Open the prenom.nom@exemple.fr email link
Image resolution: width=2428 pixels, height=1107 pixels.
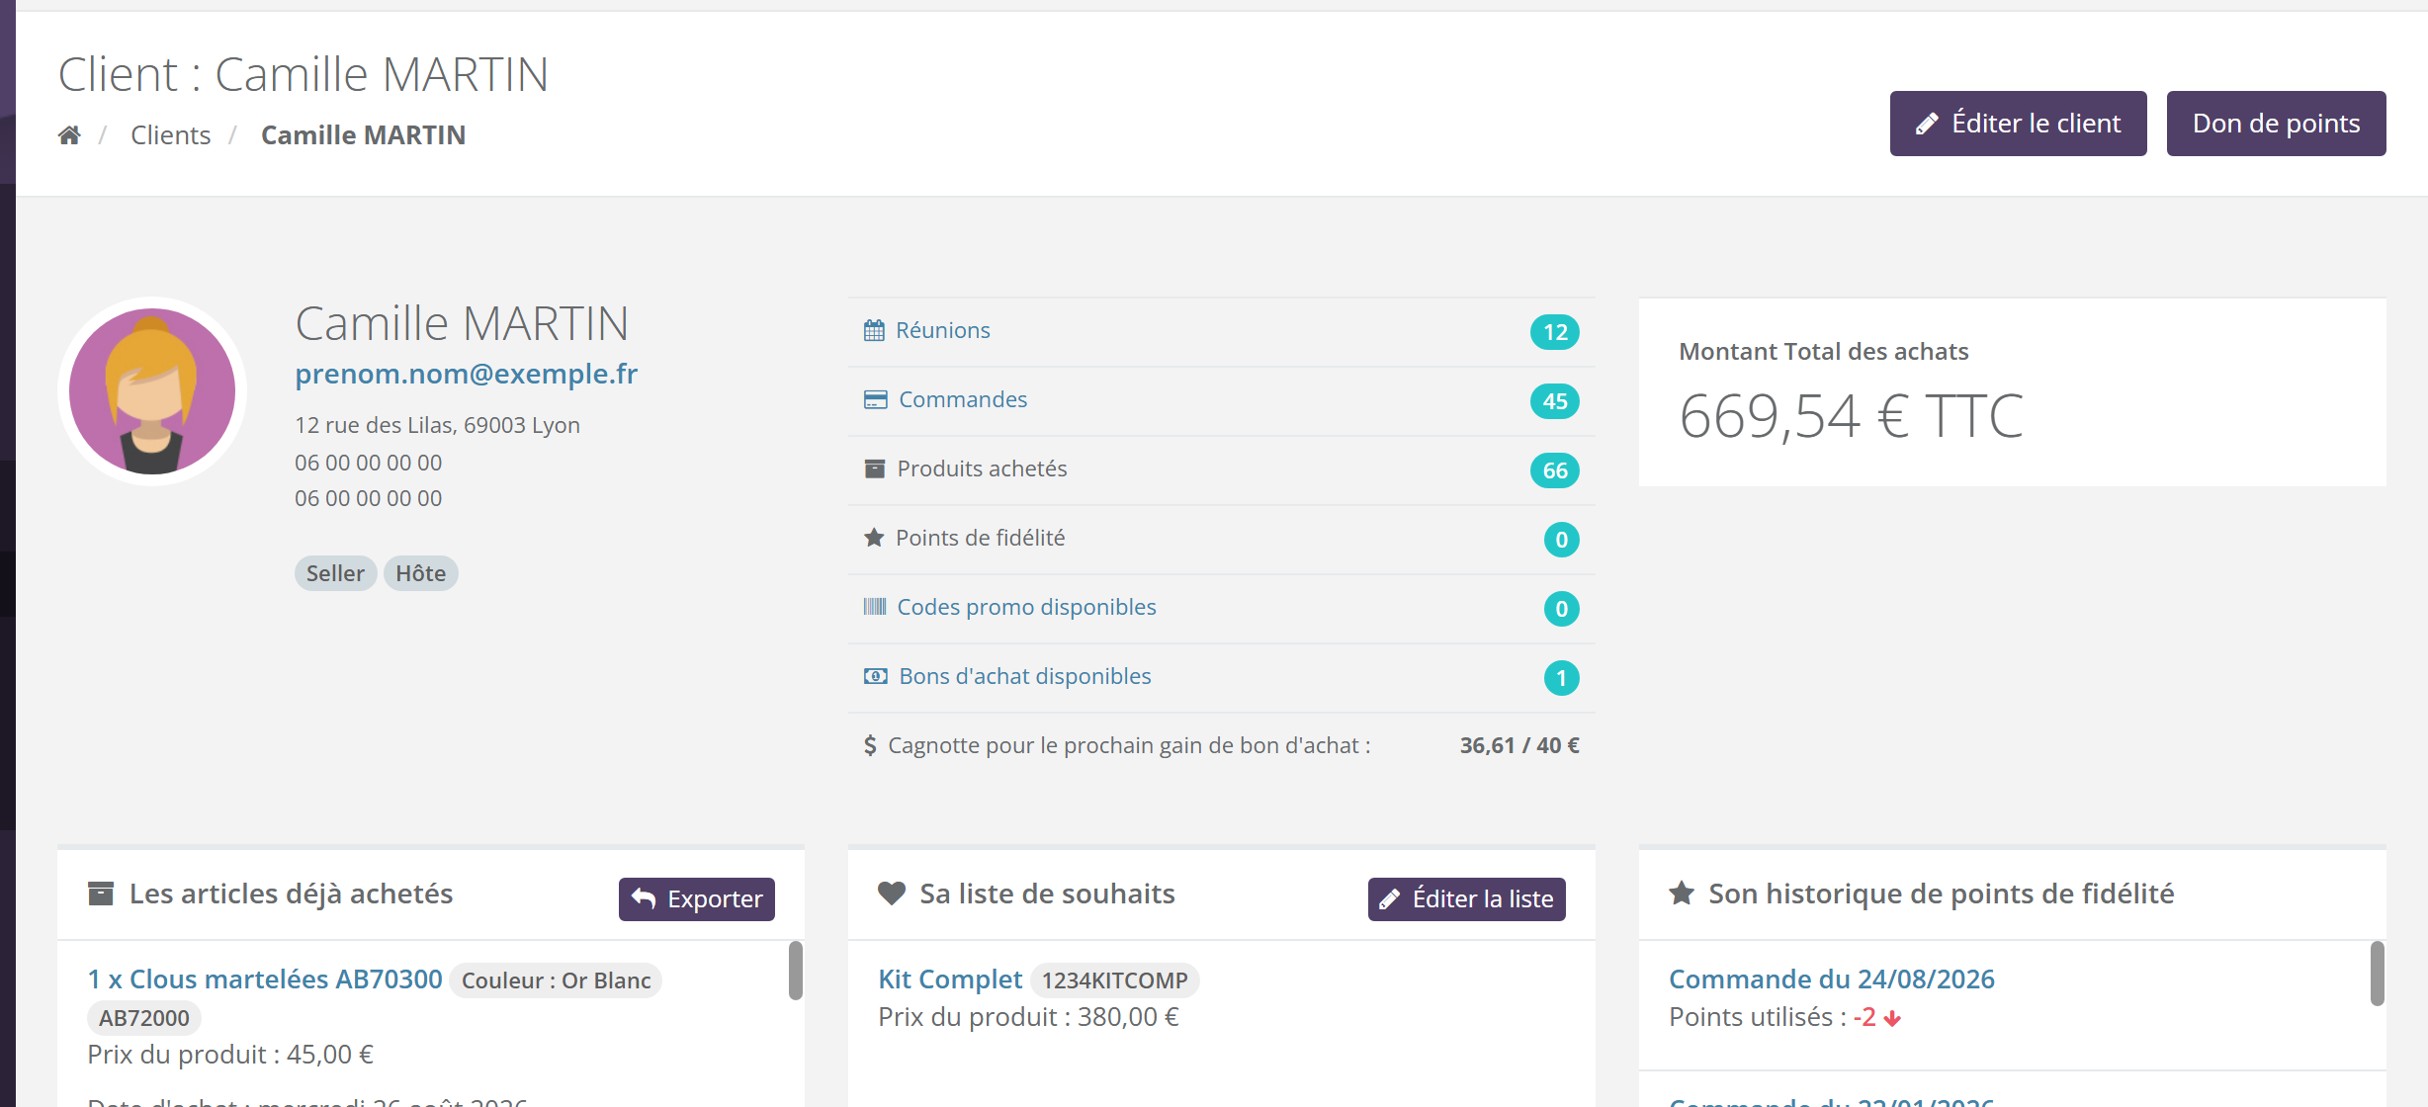[x=466, y=374]
